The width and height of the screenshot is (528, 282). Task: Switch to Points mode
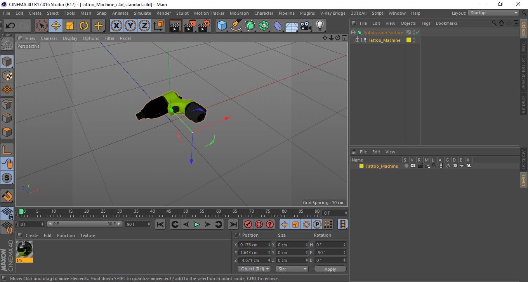pyautogui.click(x=7, y=104)
